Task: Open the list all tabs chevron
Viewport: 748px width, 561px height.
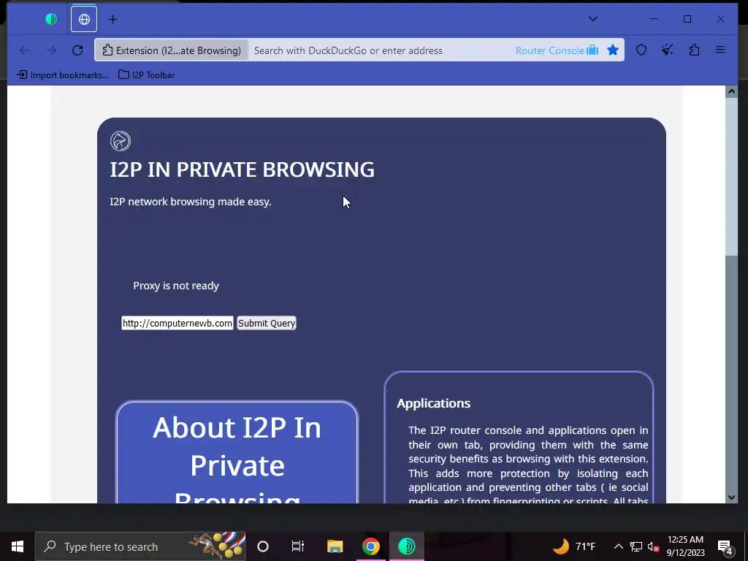Action: click(593, 19)
